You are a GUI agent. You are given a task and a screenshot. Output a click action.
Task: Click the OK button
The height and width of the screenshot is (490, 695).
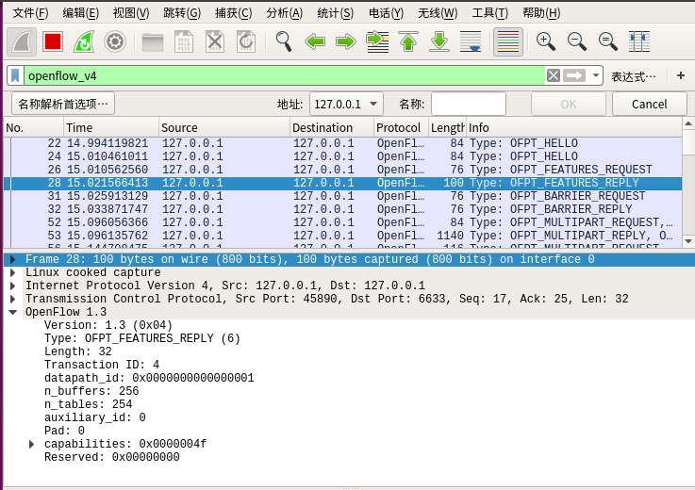569,104
